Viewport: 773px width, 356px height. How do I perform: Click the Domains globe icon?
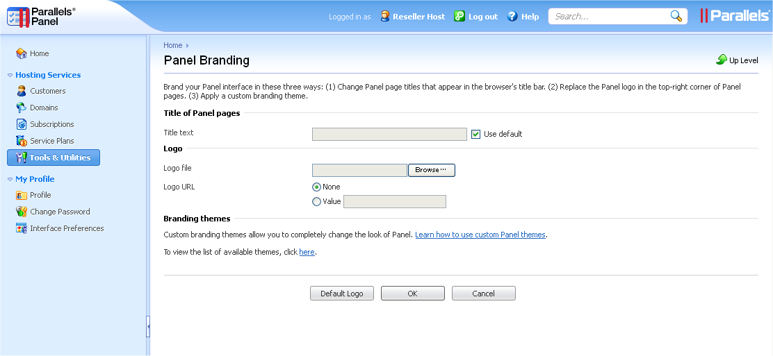point(21,108)
